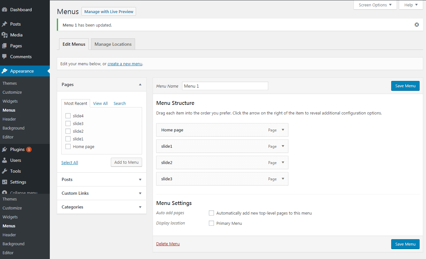
Task: Click the Pages icon in sidebar
Action: [4, 46]
